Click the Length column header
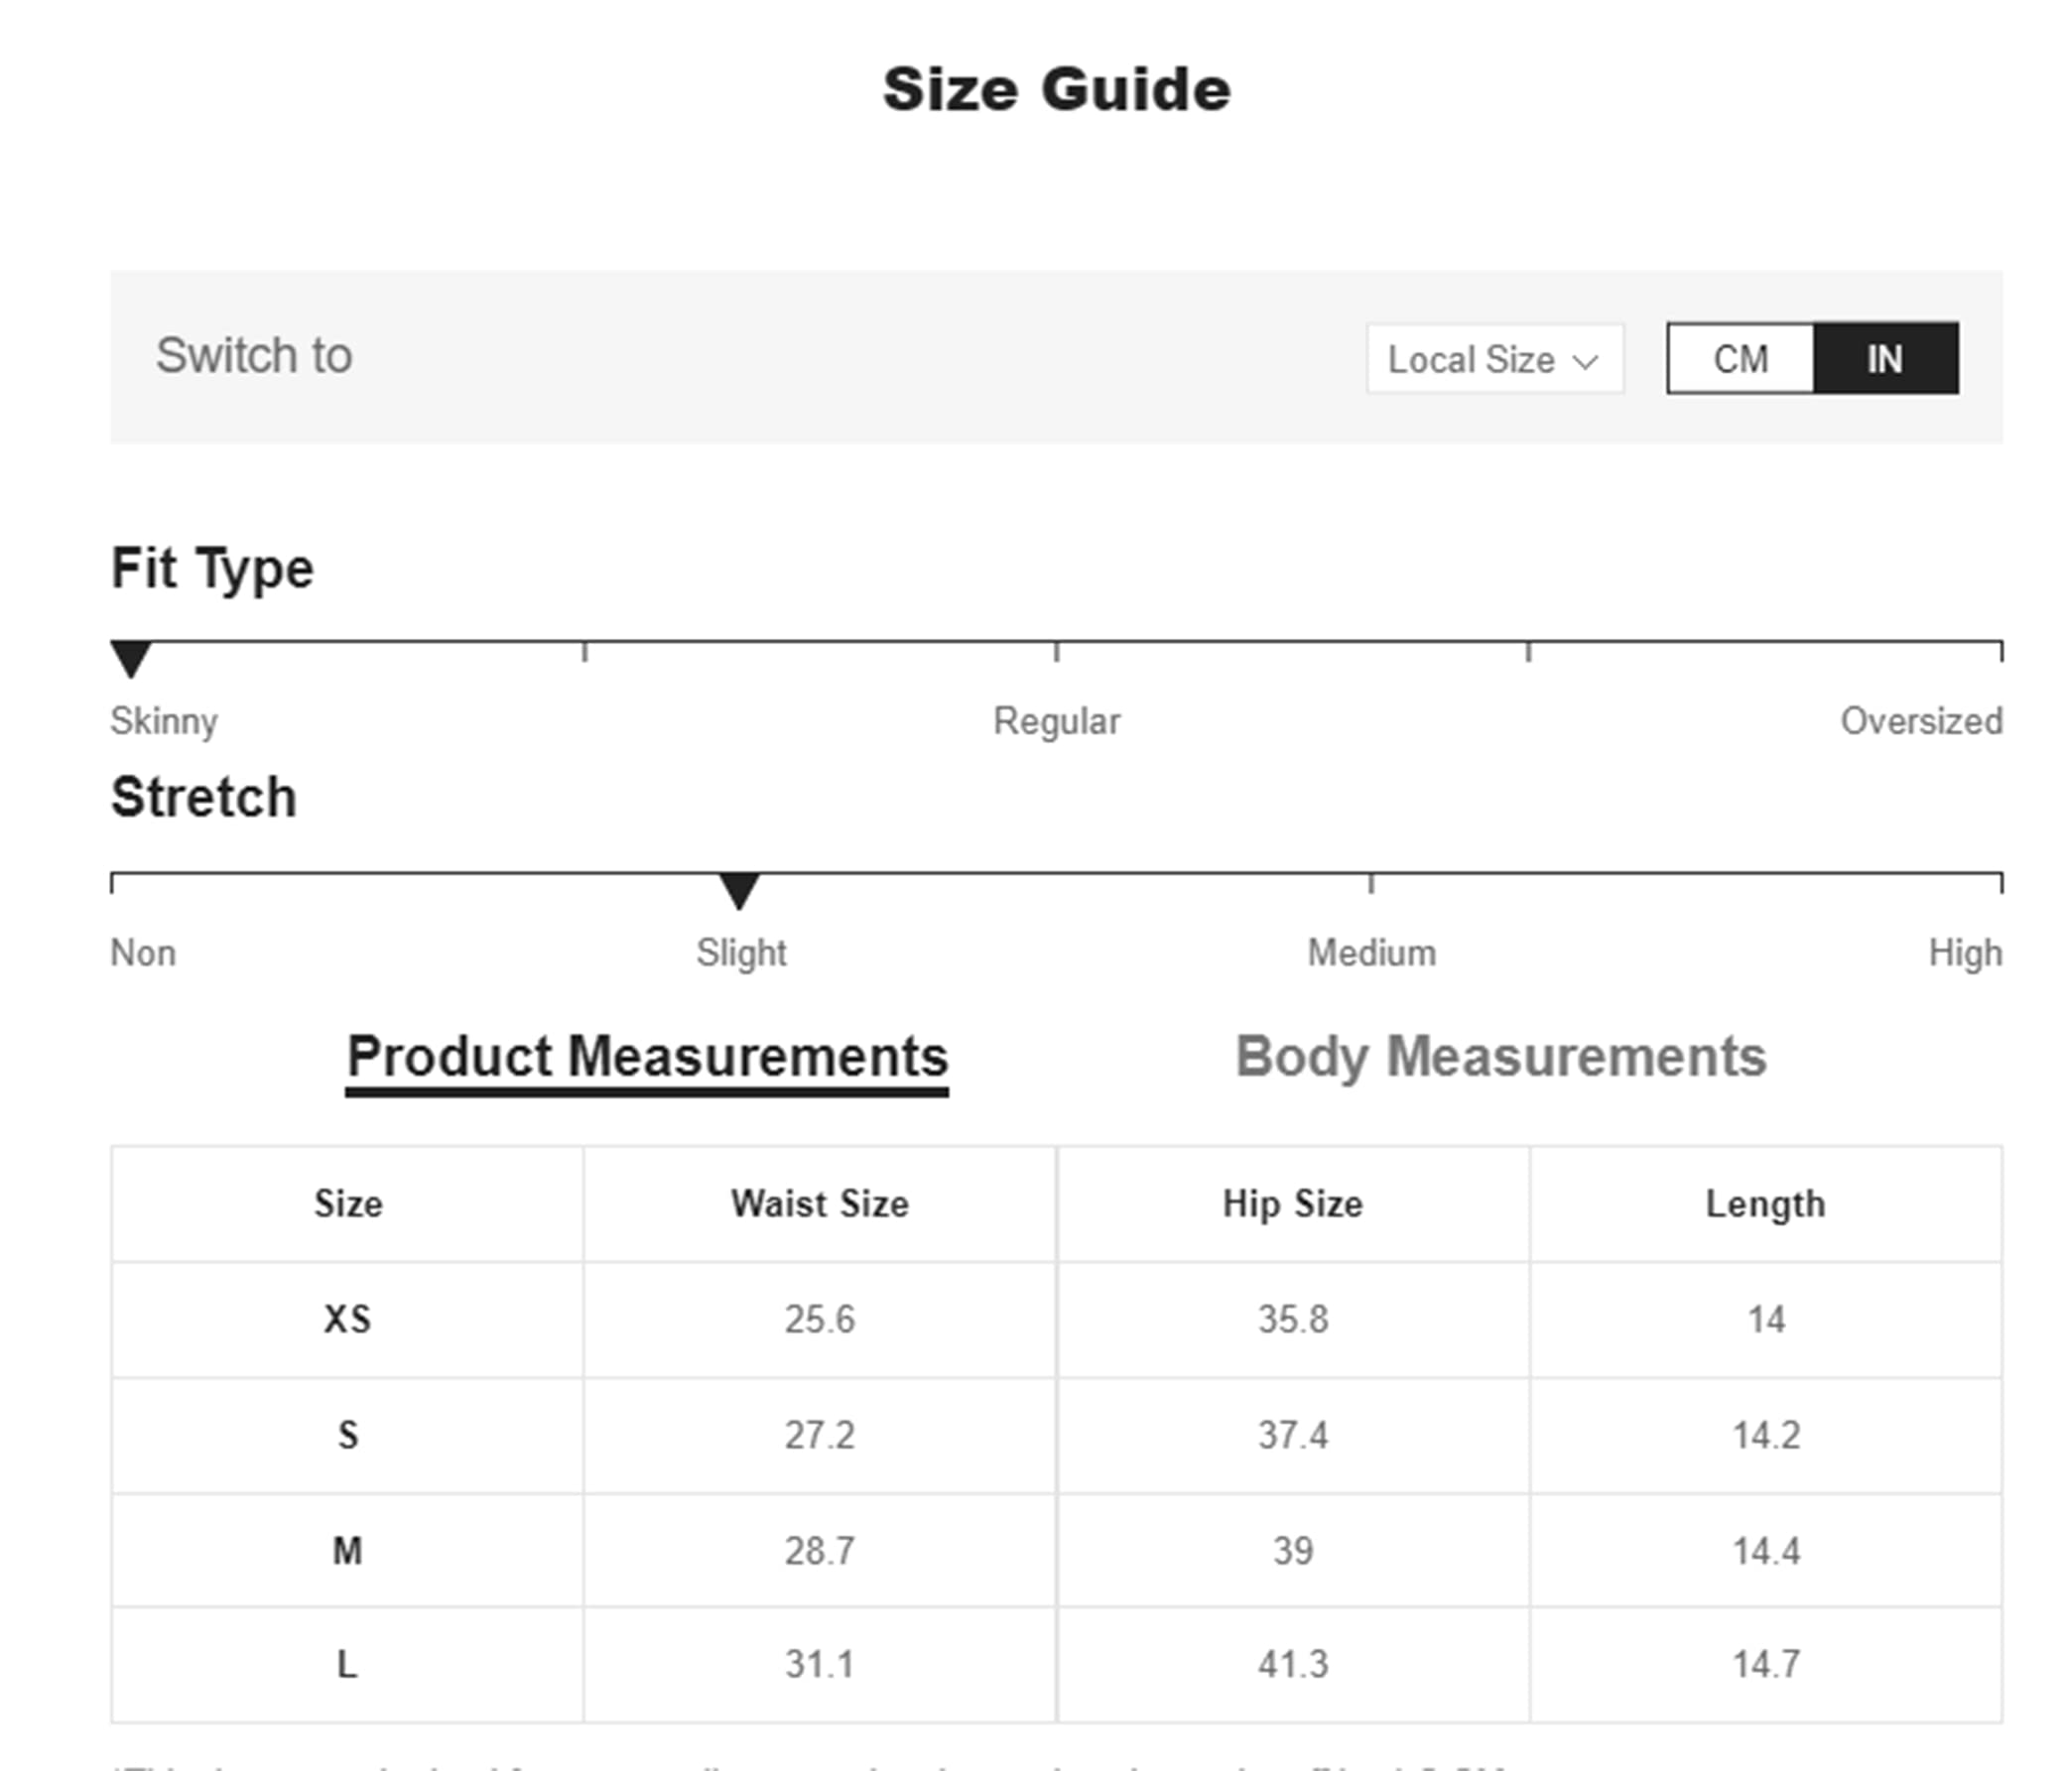The image size is (2067, 1771). (1764, 1203)
